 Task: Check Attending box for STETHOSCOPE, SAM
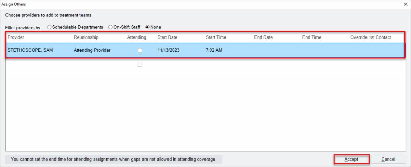tap(140, 50)
